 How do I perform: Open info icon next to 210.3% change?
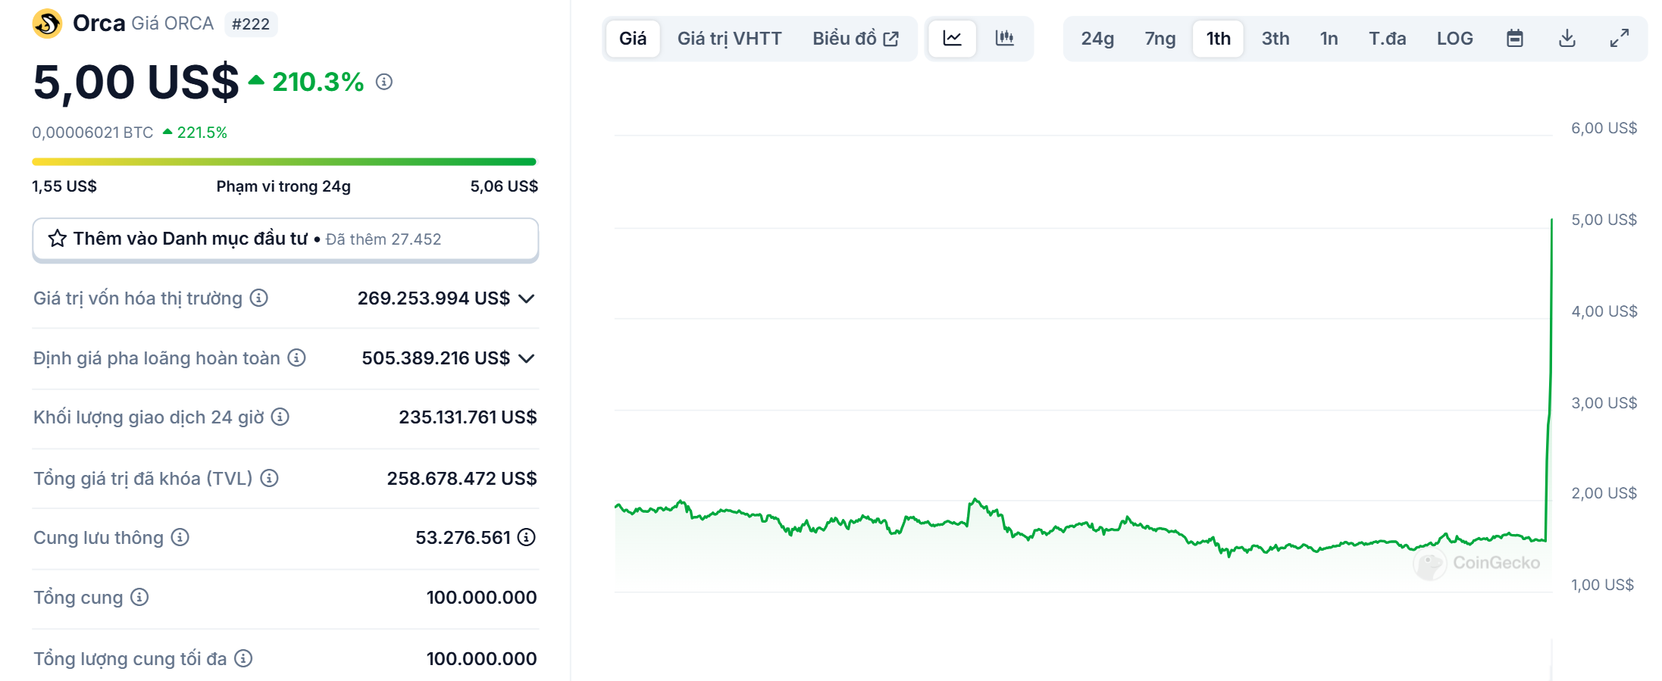(384, 82)
